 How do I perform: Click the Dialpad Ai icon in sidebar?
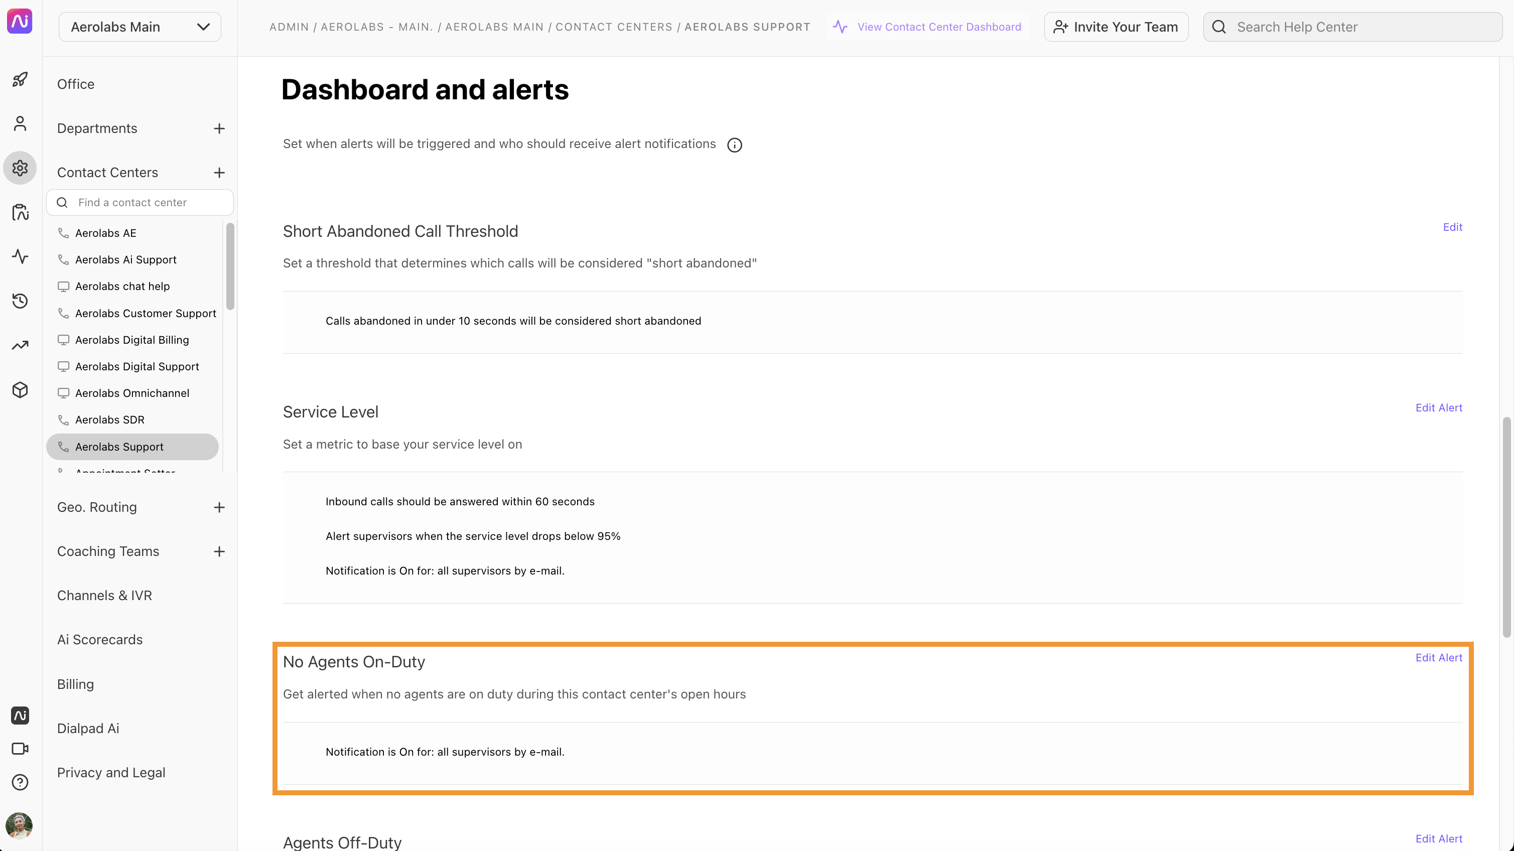coord(20,715)
